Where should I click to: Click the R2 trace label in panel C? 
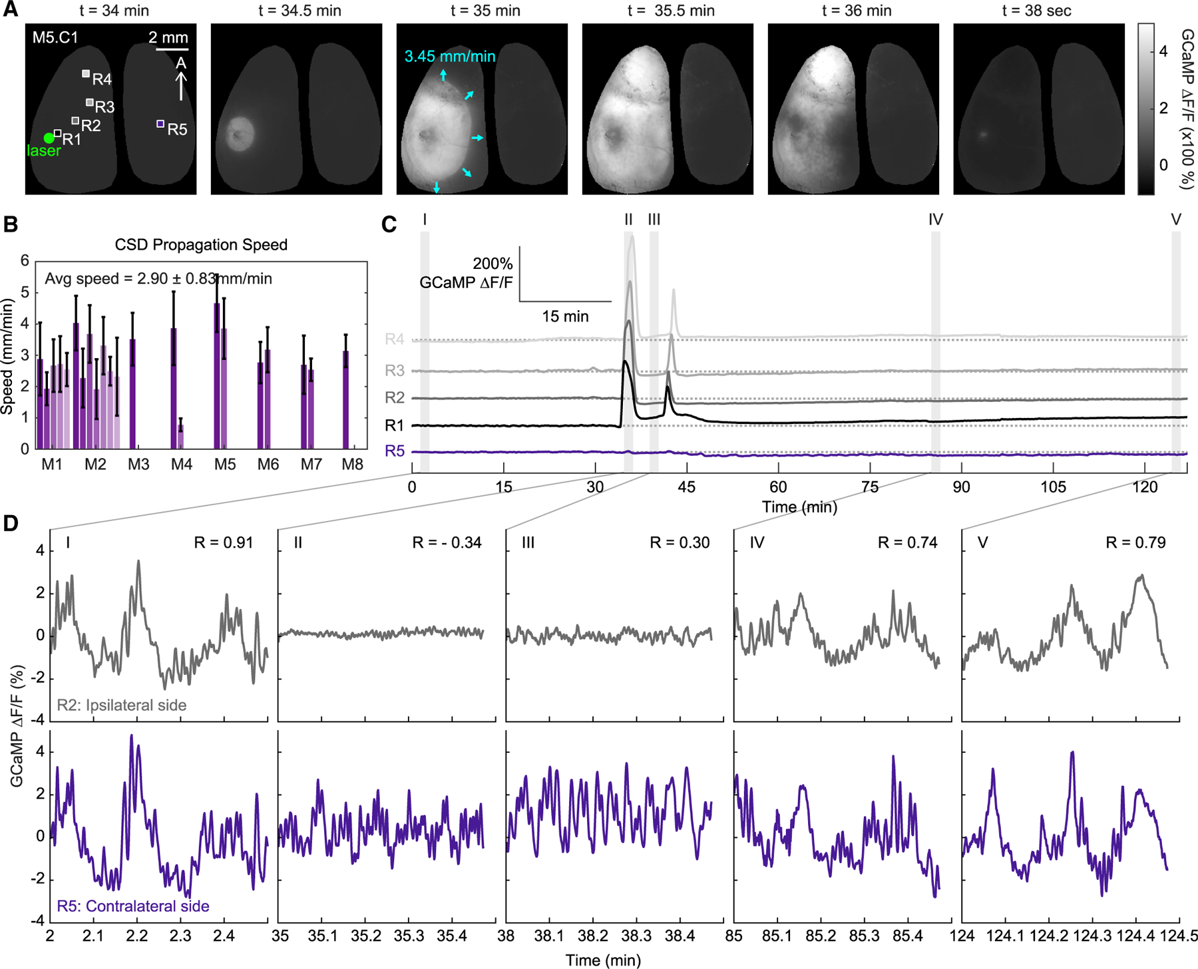pos(395,398)
